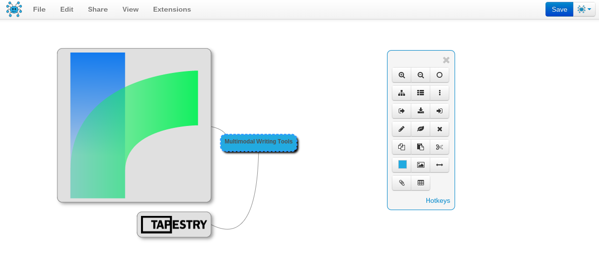Open the Extensions menu
This screenshot has height=267, width=599.
(172, 9)
